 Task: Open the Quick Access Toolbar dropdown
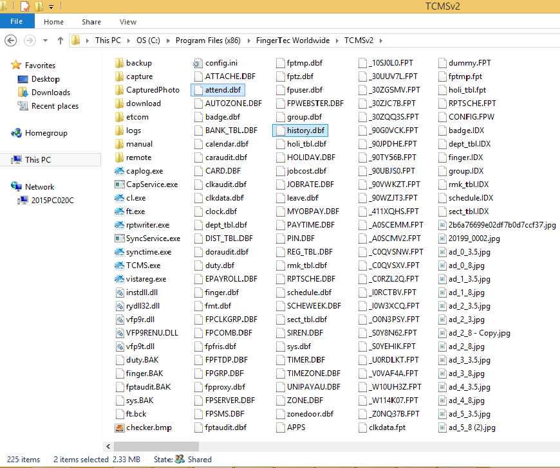51,6
